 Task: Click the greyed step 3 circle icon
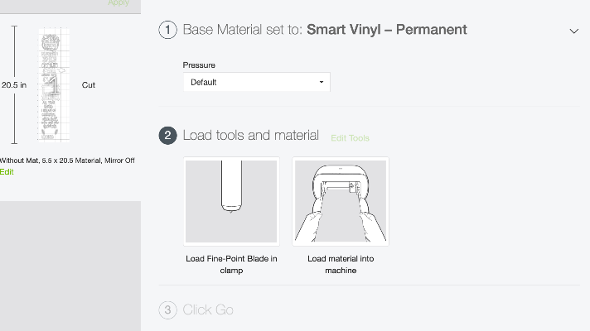[x=167, y=309]
